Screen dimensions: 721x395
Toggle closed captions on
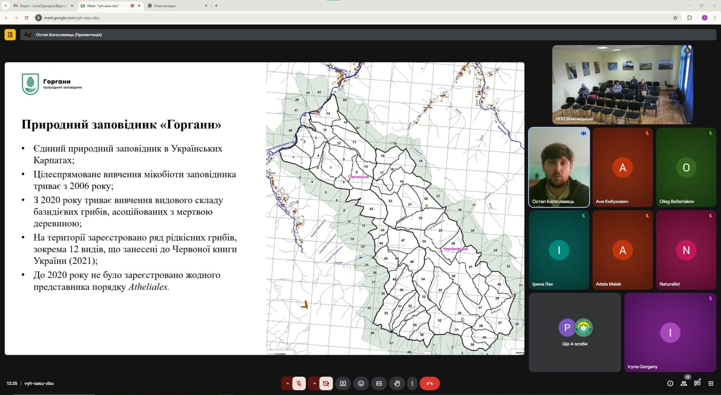[379, 383]
